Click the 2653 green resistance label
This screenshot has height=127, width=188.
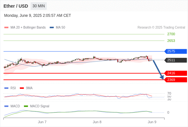(x=171, y=41)
